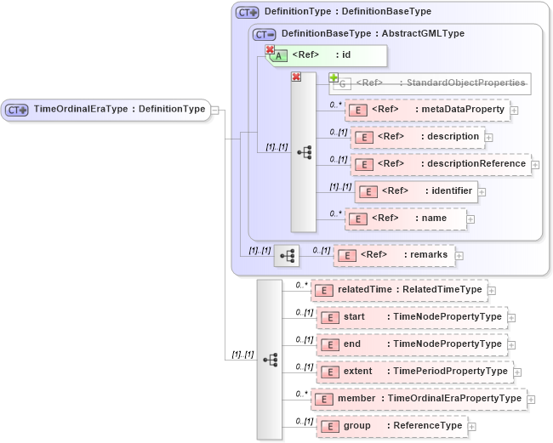Expand the metaDataProperty element
This screenshot has height=443, width=553.
(514, 111)
